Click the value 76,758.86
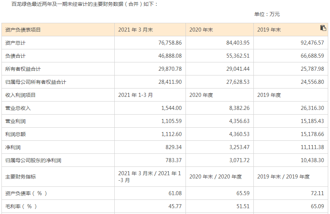This screenshot has width=330, height=214. click(170, 43)
